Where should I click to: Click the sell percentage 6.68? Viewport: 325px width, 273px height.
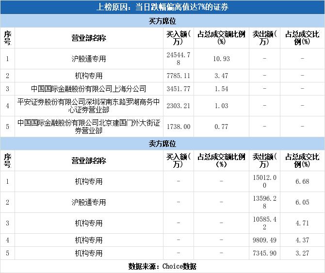(302, 181)
